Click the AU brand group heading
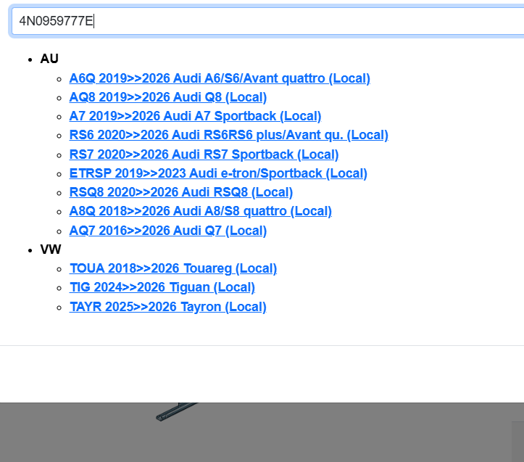This screenshot has height=462, width=524. (49, 59)
